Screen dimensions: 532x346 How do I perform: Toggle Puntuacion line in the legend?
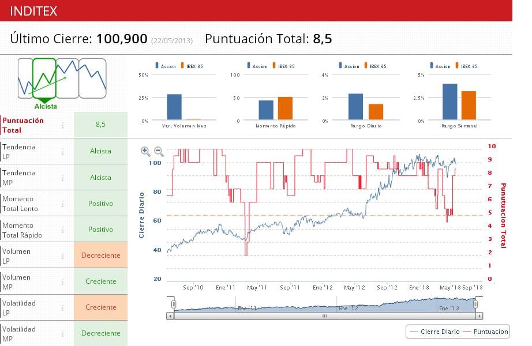[x=485, y=332]
